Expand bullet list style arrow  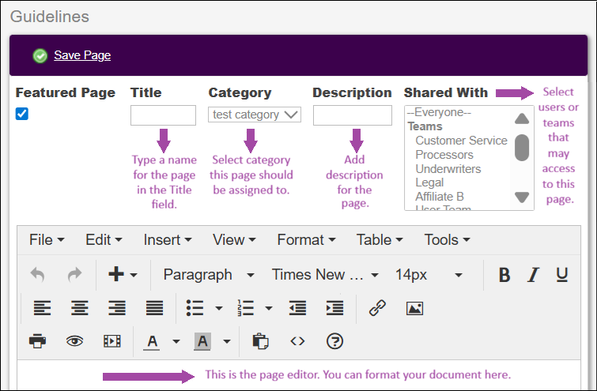point(219,308)
